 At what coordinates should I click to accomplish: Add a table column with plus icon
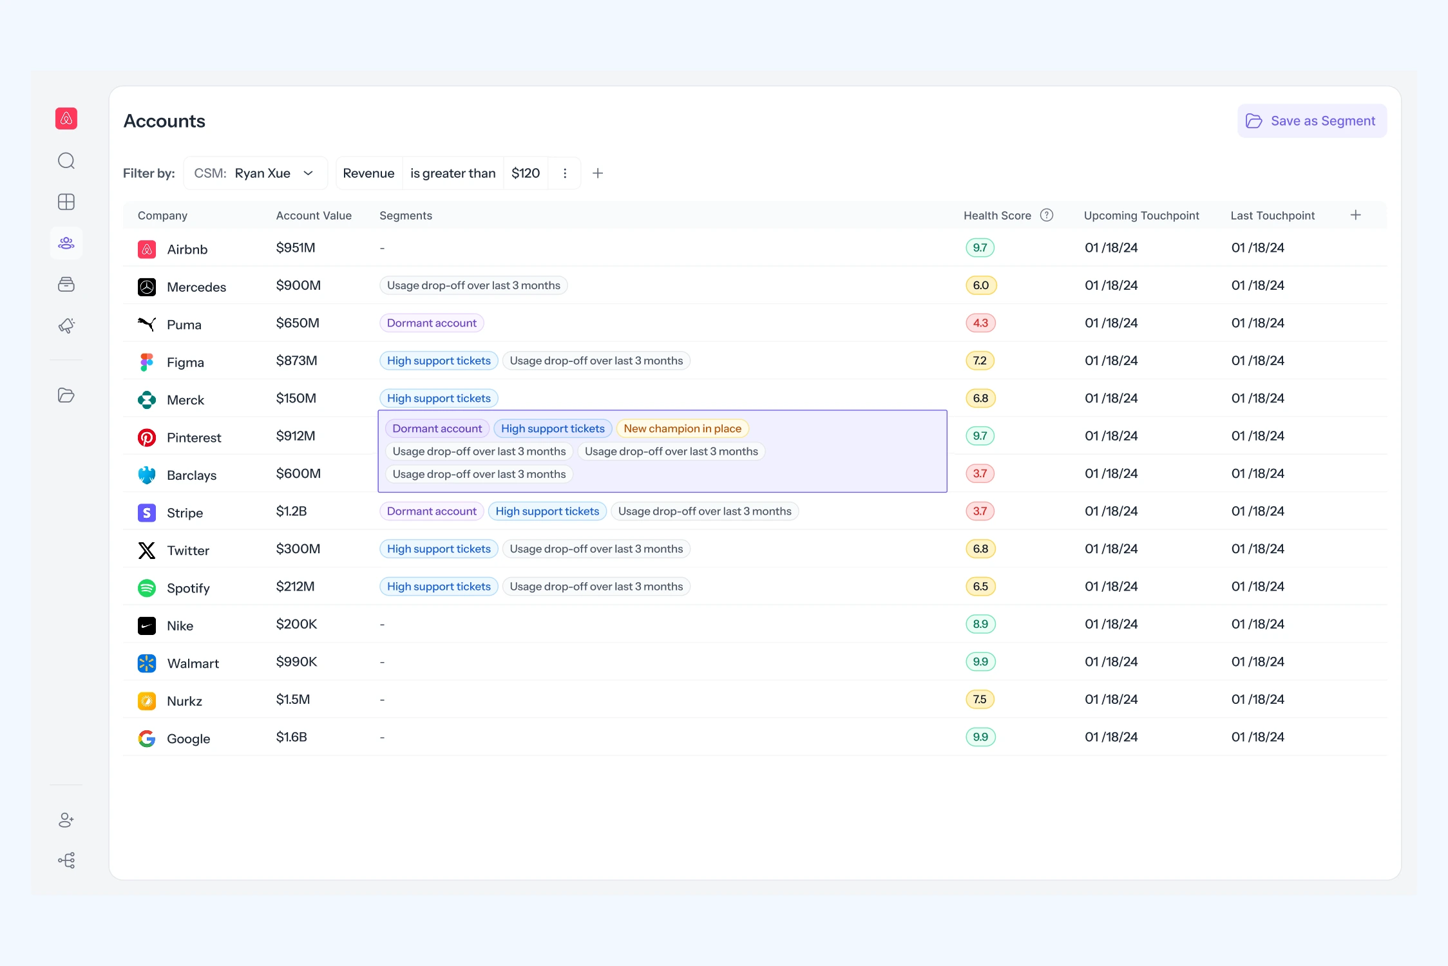coord(1356,215)
